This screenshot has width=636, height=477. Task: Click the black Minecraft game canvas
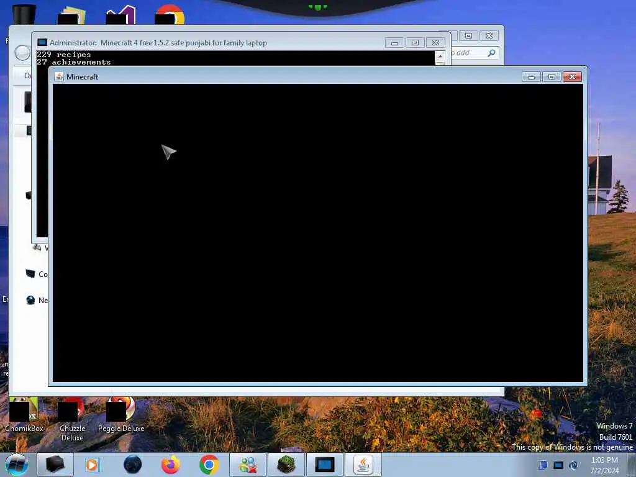318,233
